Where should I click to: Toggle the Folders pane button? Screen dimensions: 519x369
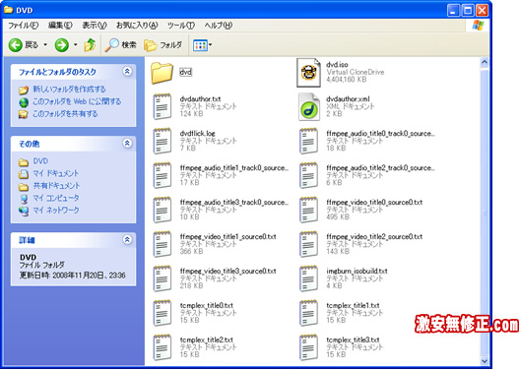click(x=162, y=45)
